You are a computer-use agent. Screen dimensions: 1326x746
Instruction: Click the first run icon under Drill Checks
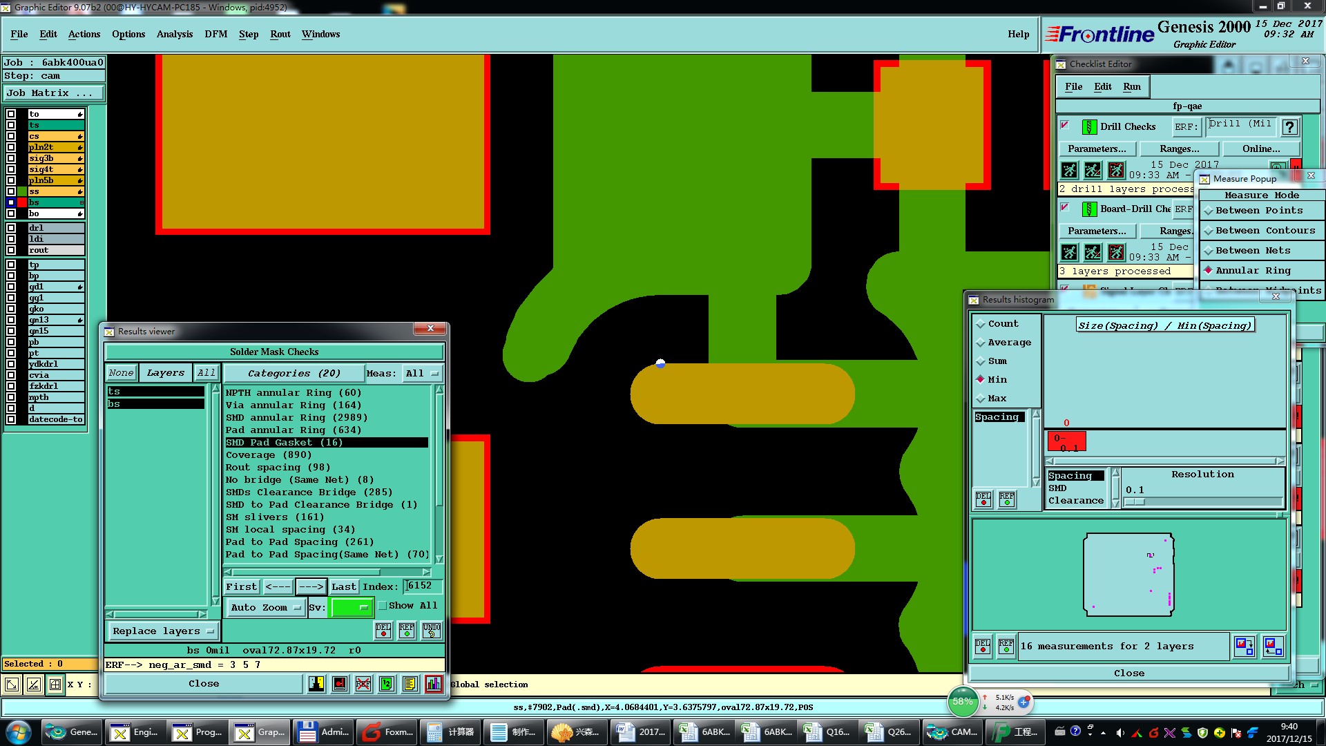[1069, 170]
